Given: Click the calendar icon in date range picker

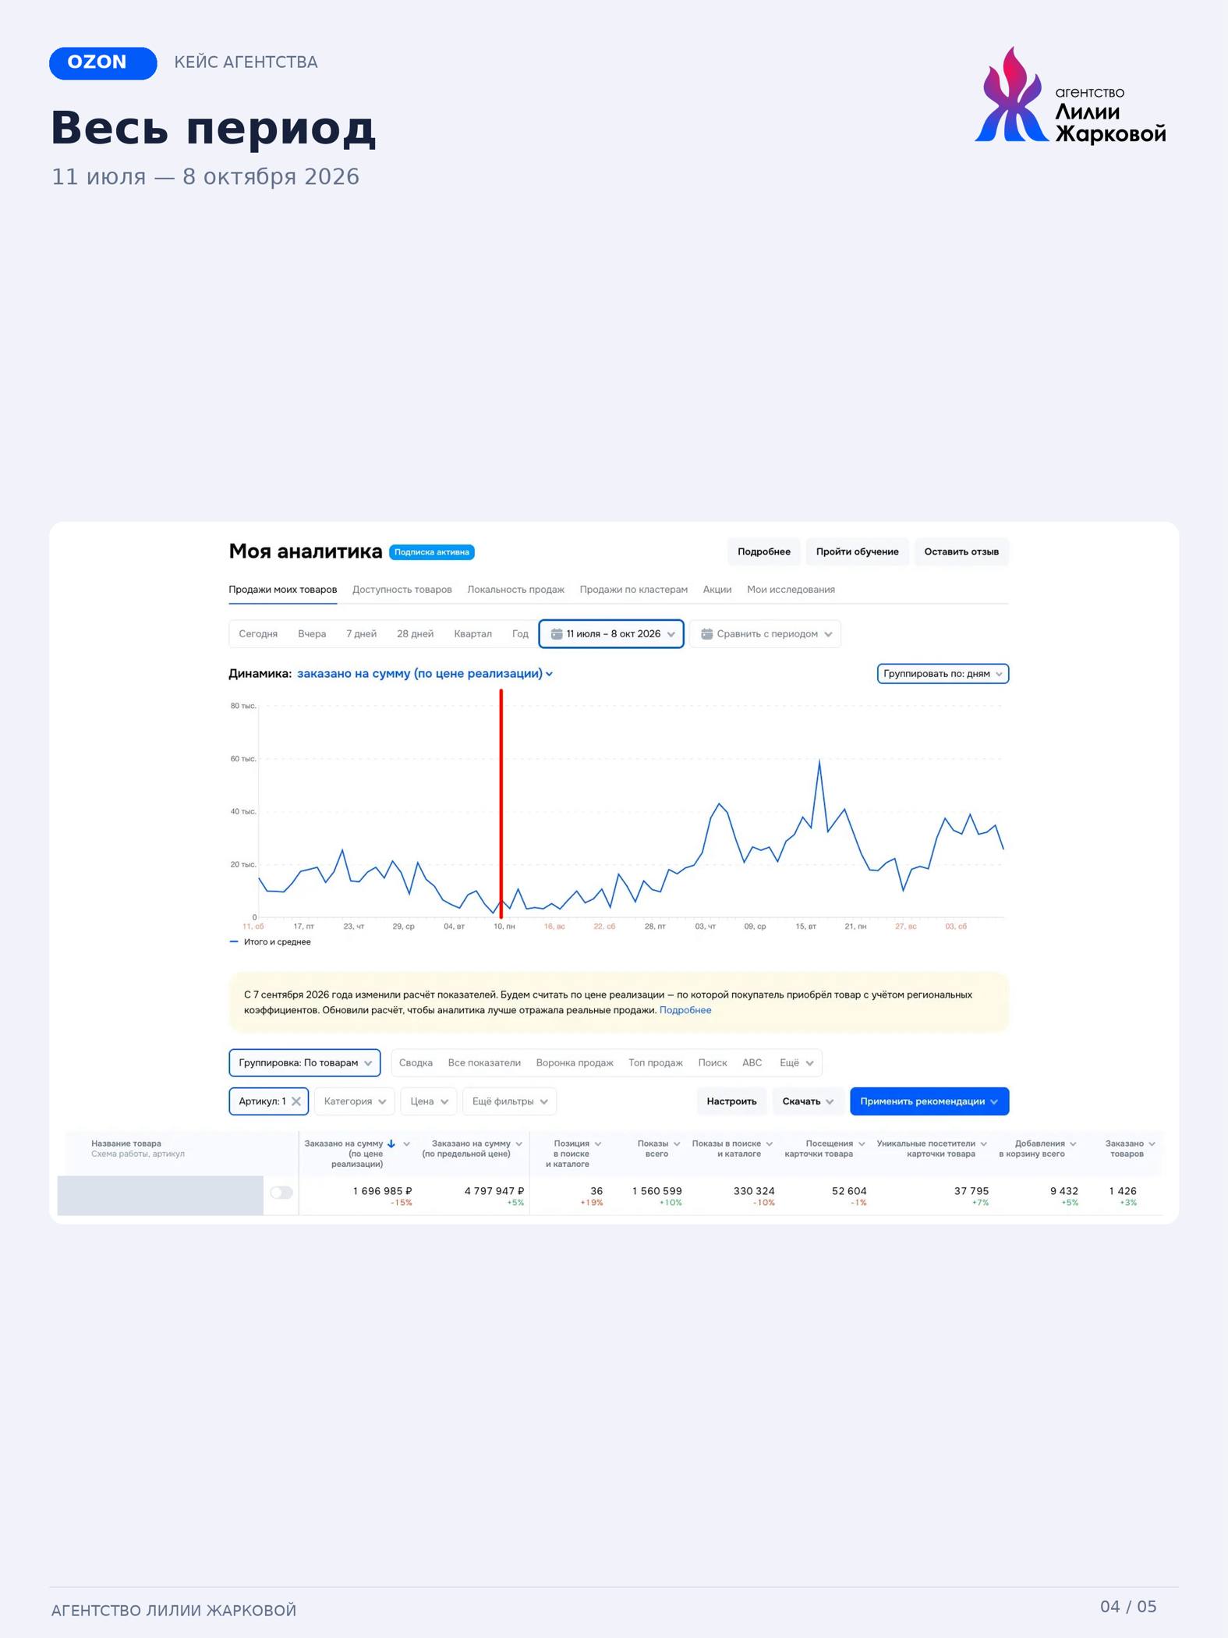Looking at the screenshot, I should pos(557,634).
